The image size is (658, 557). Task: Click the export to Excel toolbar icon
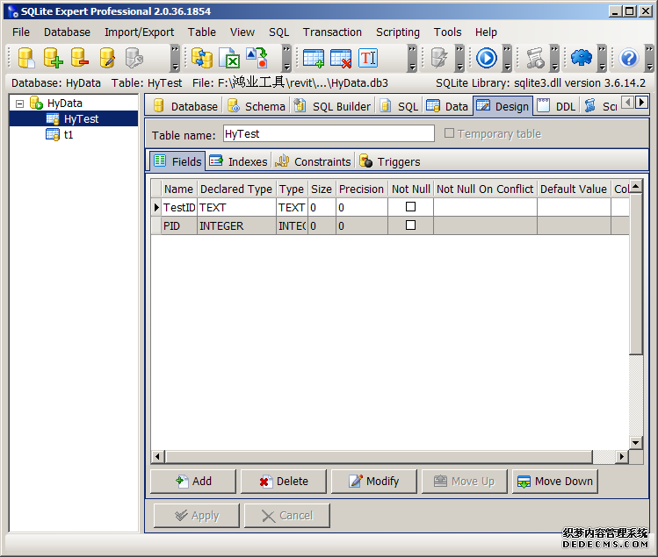(229, 58)
